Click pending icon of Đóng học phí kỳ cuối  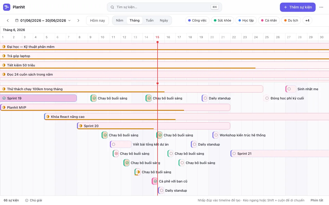click(267, 98)
